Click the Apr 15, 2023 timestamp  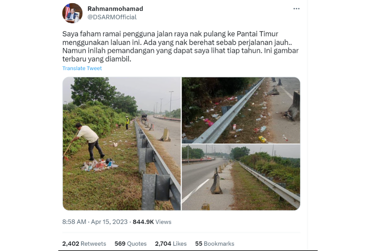pos(109,222)
